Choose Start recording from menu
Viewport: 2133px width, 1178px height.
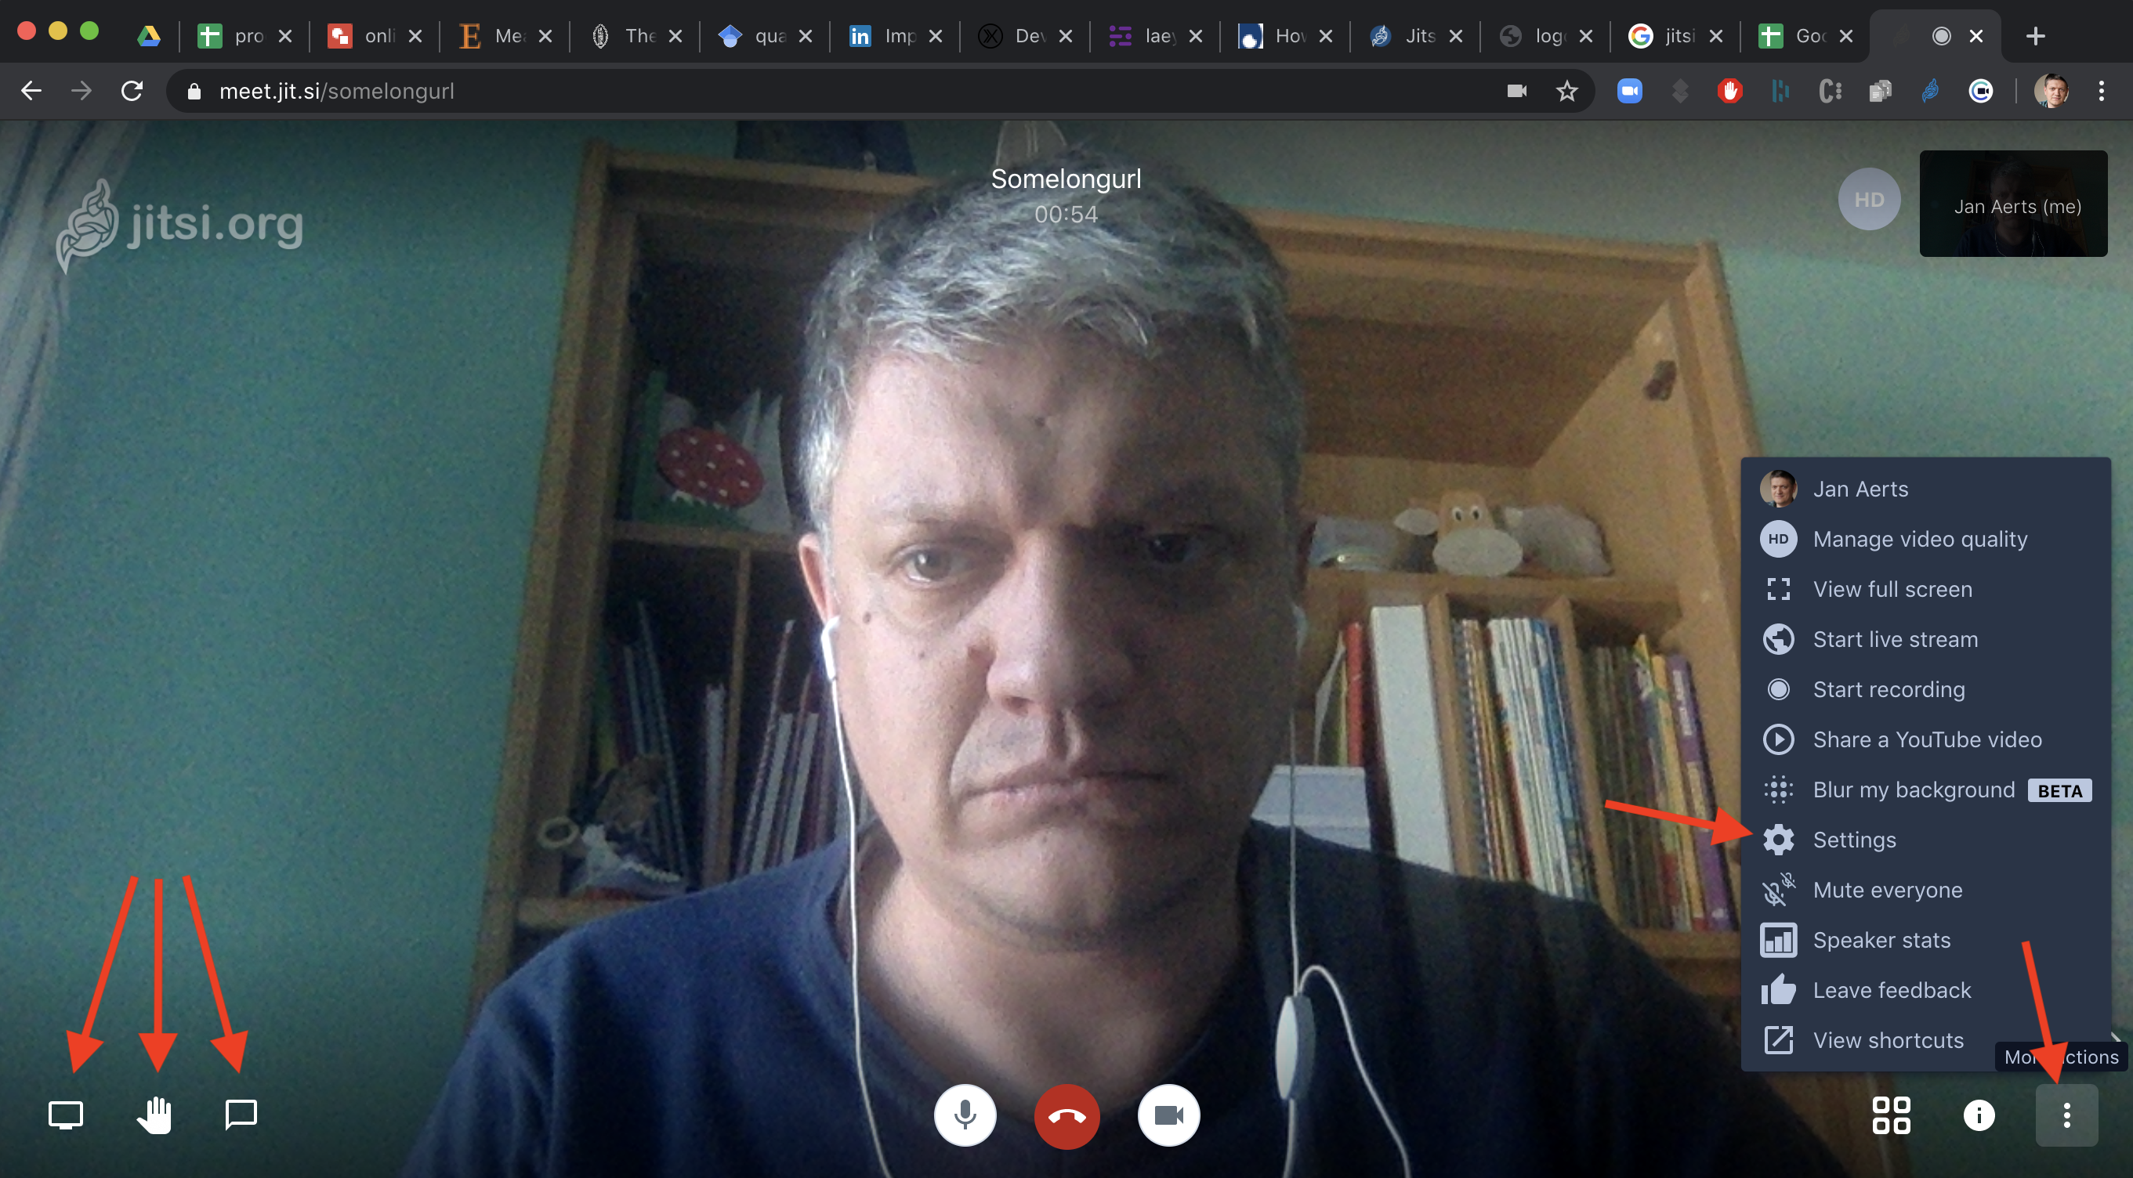pos(1925,689)
